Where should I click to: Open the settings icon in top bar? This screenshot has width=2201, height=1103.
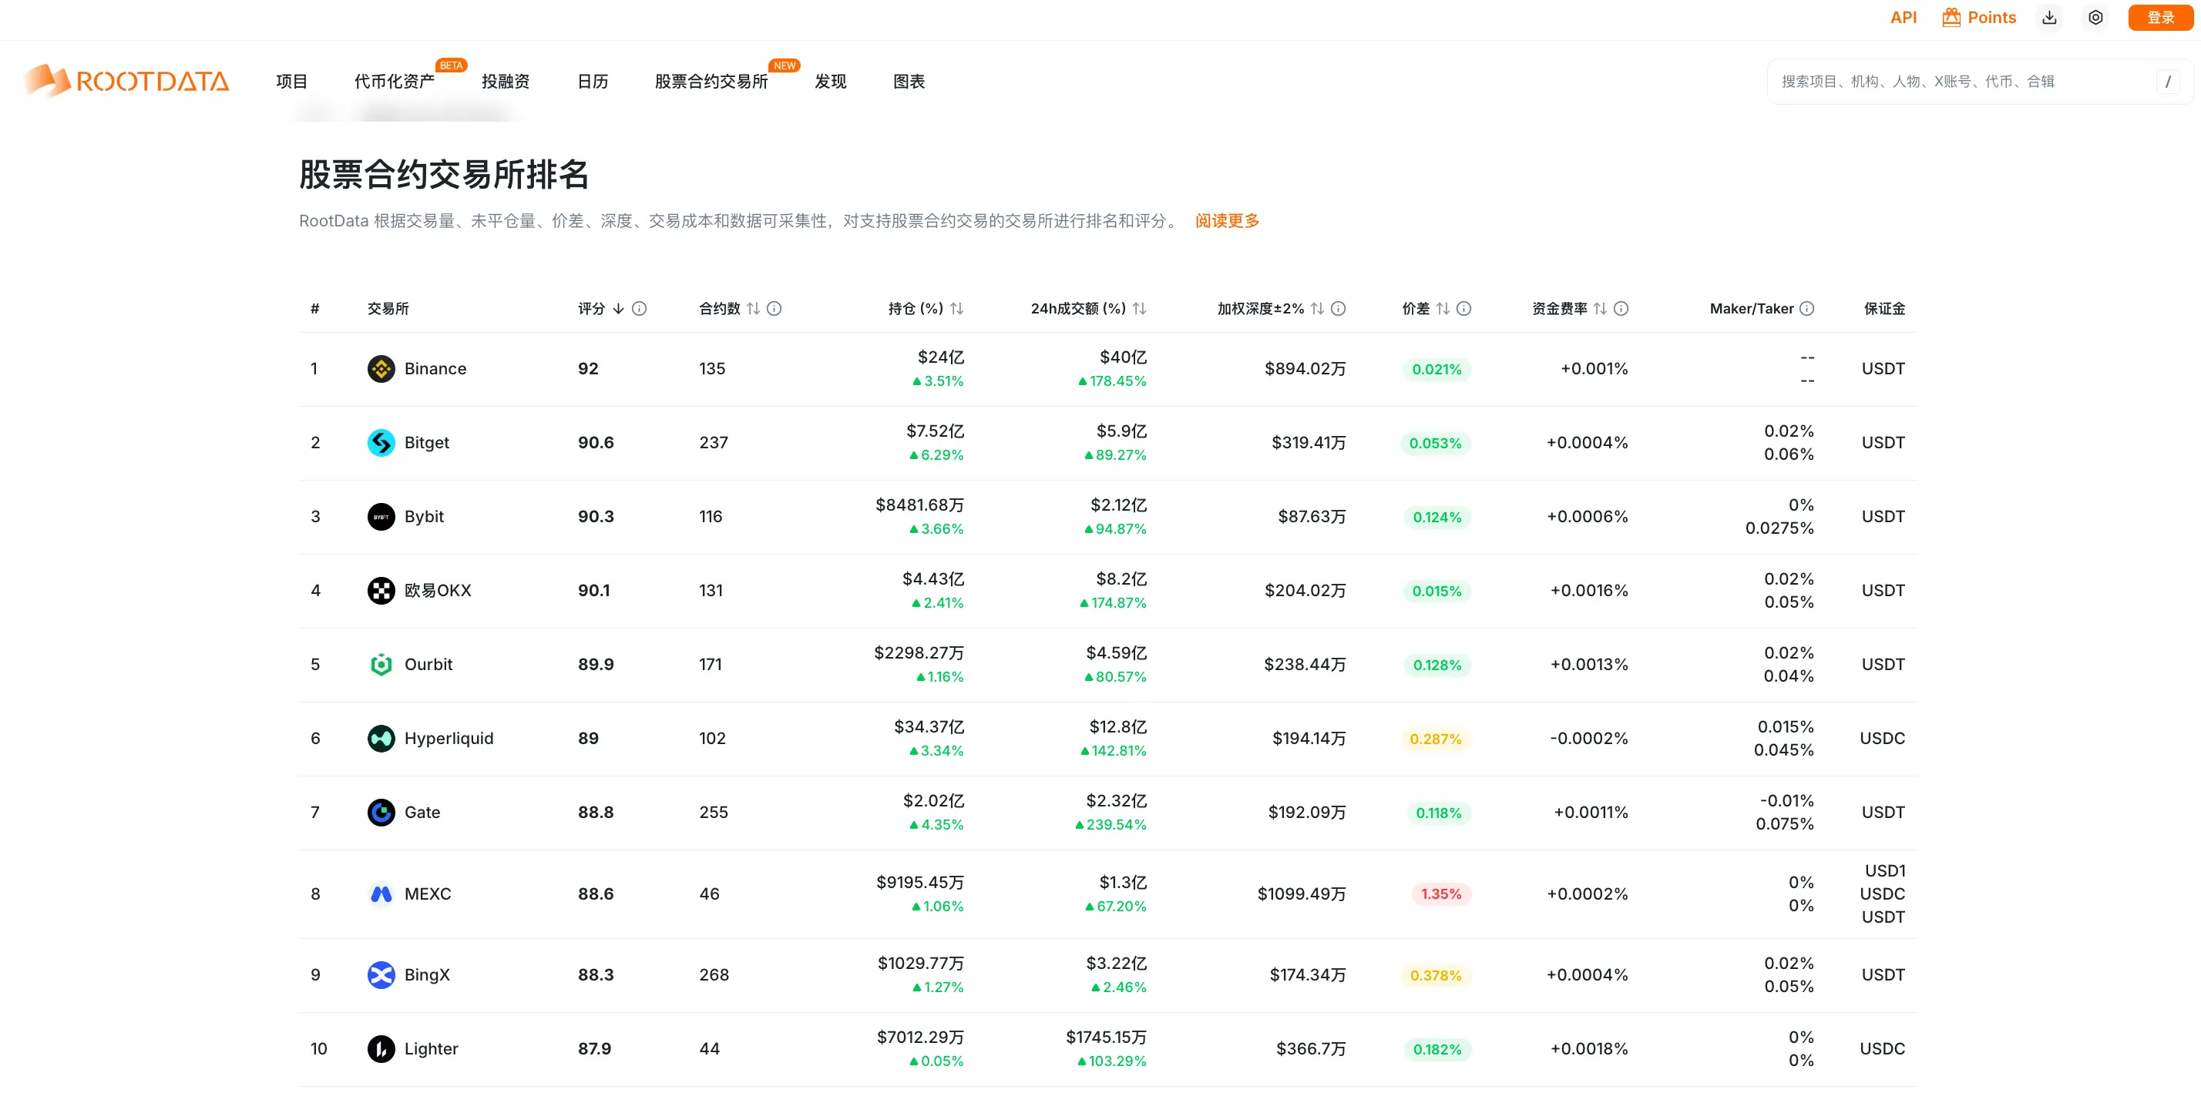coord(2095,17)
